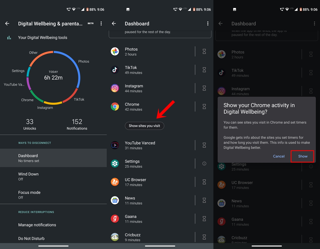Screen dimensions: 320x249
Task: Select the yellow Instagram segment of the usage ring
Action: (x=53, y=103)
